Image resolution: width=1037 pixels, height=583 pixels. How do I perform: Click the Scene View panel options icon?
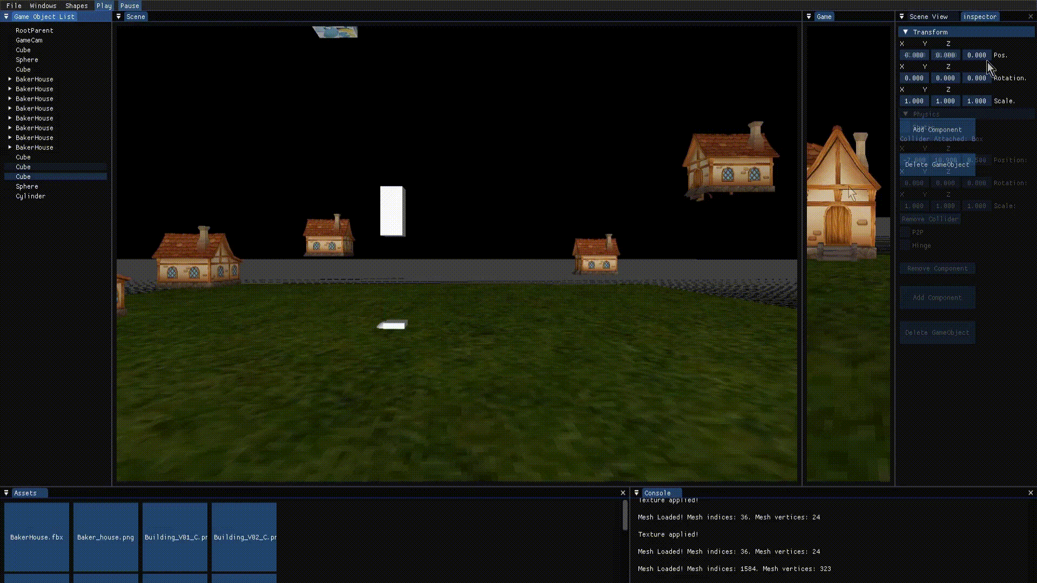click(x=901, y=16)
